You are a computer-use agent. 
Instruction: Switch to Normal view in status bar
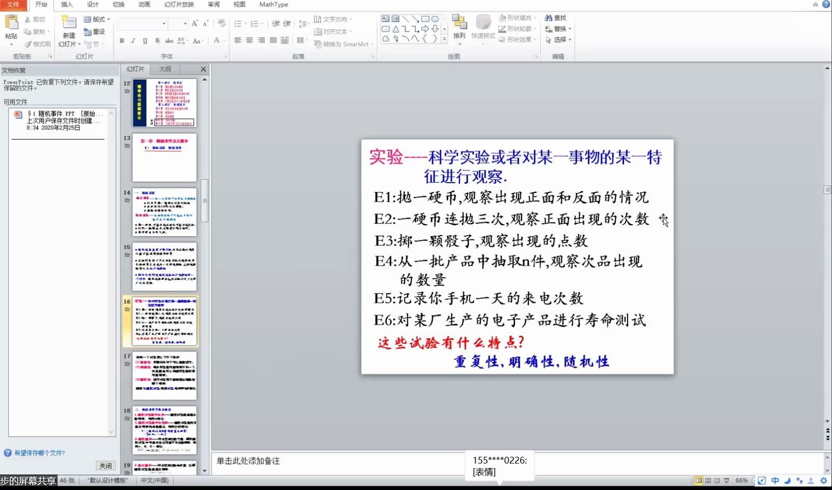(699, 481)
